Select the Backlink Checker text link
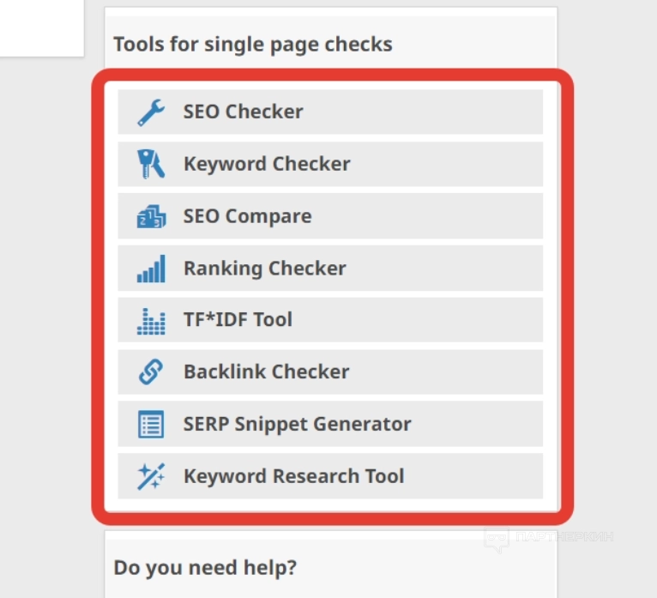The width and height of the screenshot is (657, 598). (x=266, y=372)
